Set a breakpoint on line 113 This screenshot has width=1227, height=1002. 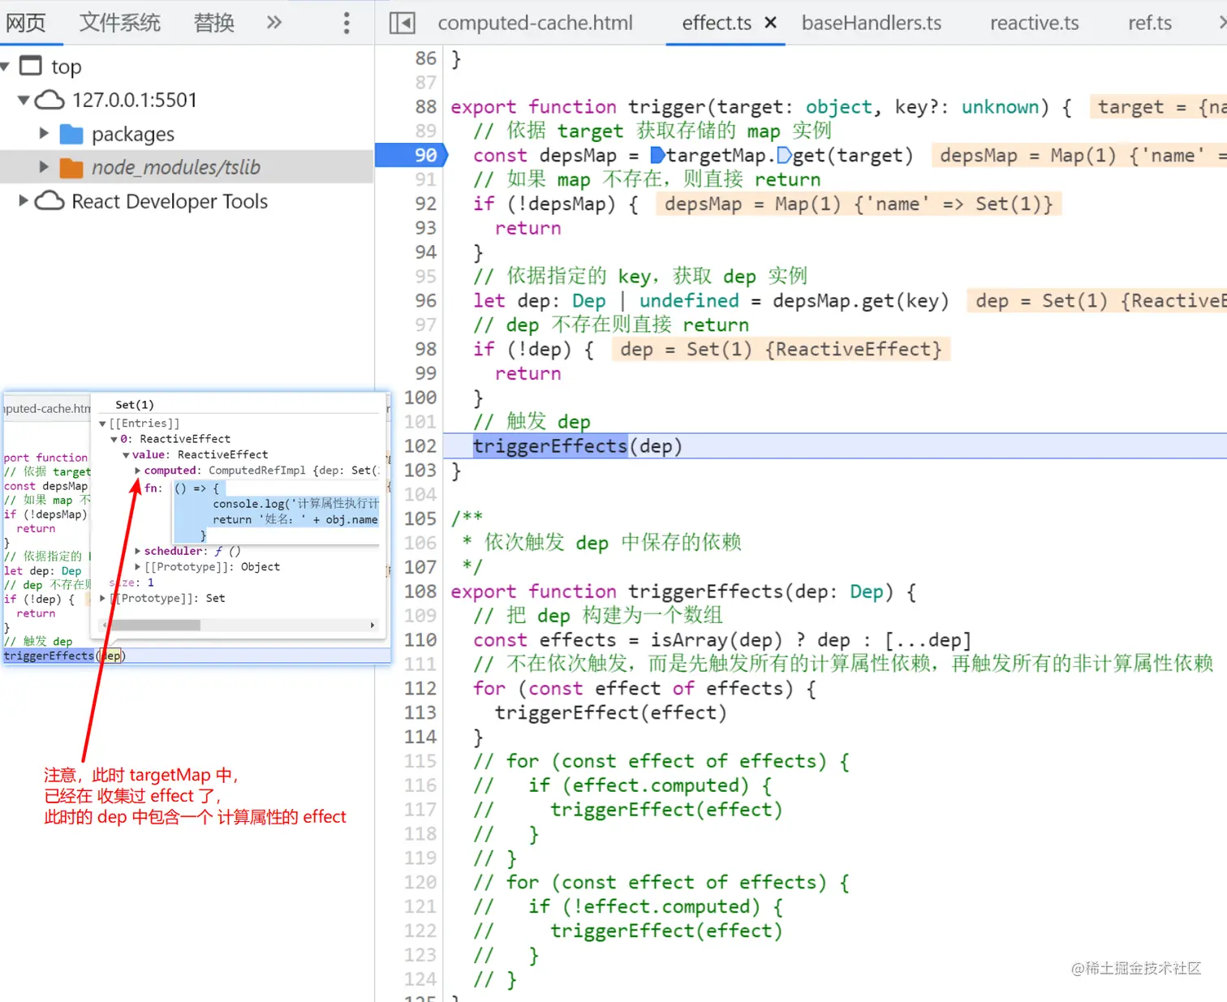pyautogui.click(x=420, y=712)
